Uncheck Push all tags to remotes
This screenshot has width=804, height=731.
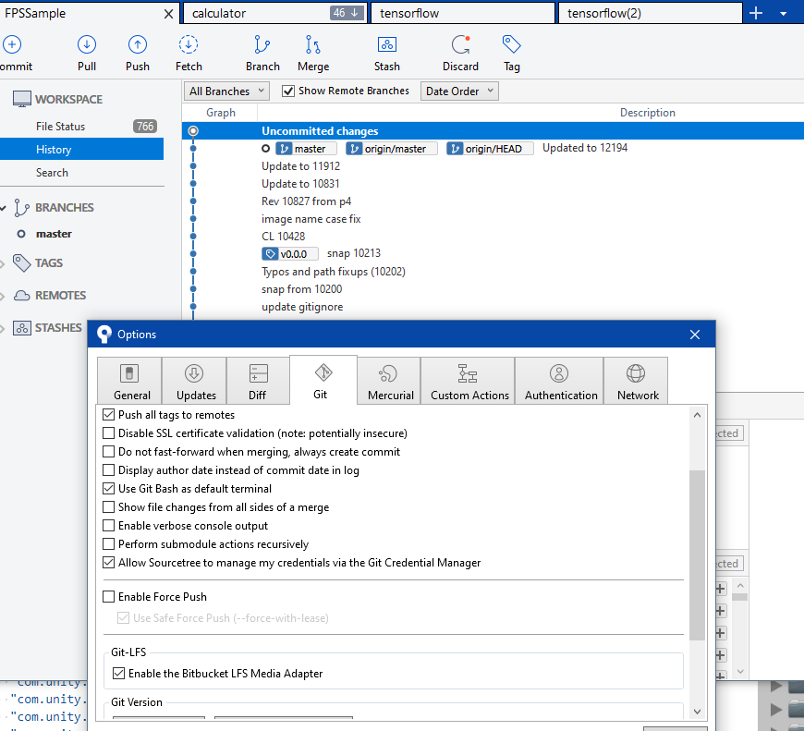109,415
